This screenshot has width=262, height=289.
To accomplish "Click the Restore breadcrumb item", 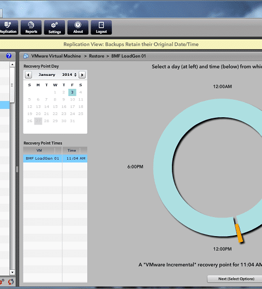I will (x=97, y=56).
